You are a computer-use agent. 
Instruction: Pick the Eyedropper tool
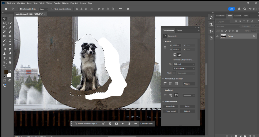tap(10, 27)
